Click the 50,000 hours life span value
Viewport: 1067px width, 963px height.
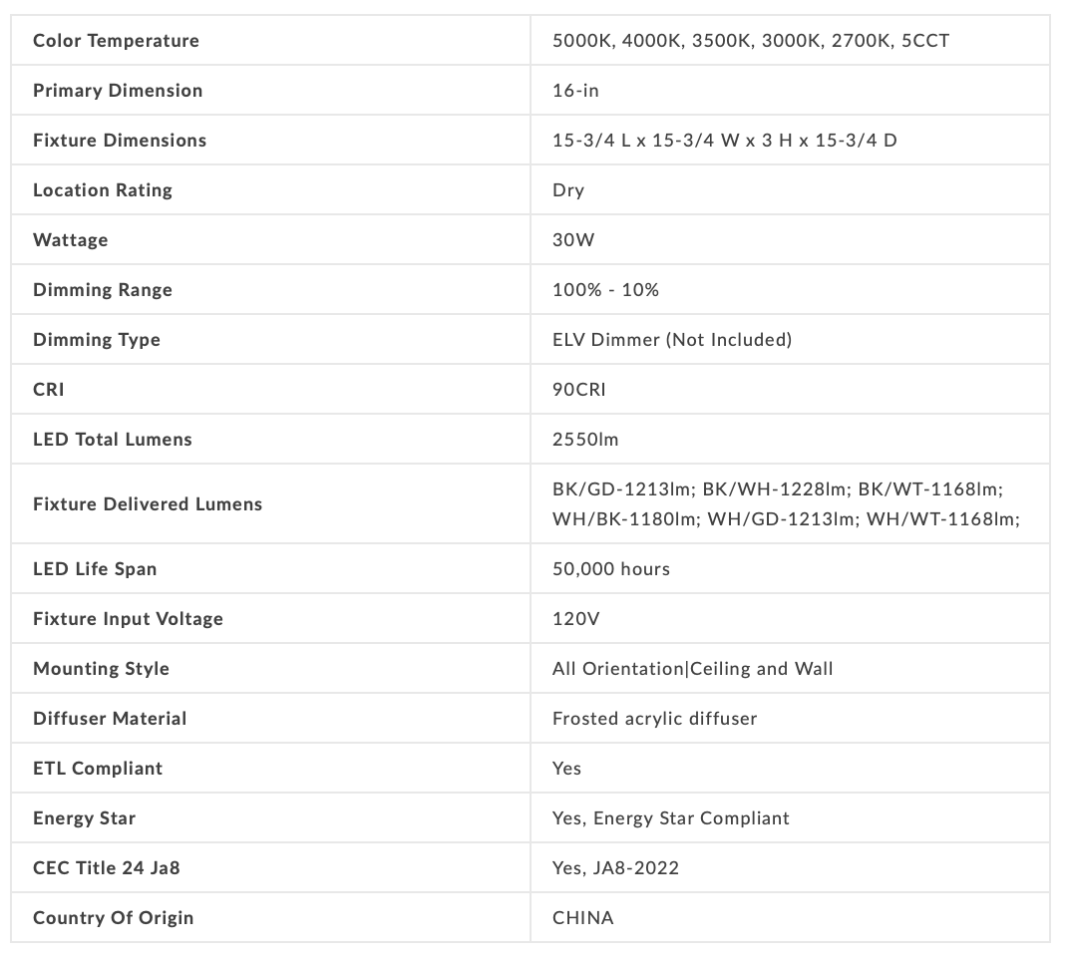pyautogui.click(x=611, y=569)
